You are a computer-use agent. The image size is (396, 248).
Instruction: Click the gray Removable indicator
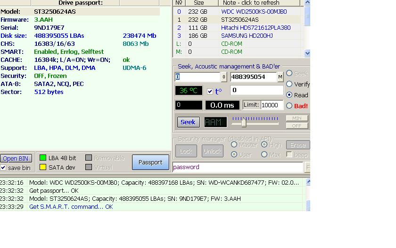89,158
